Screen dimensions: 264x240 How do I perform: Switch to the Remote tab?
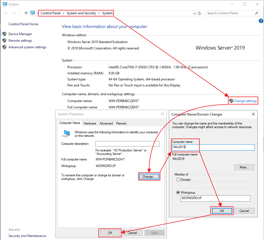click(x=121, y=123)
